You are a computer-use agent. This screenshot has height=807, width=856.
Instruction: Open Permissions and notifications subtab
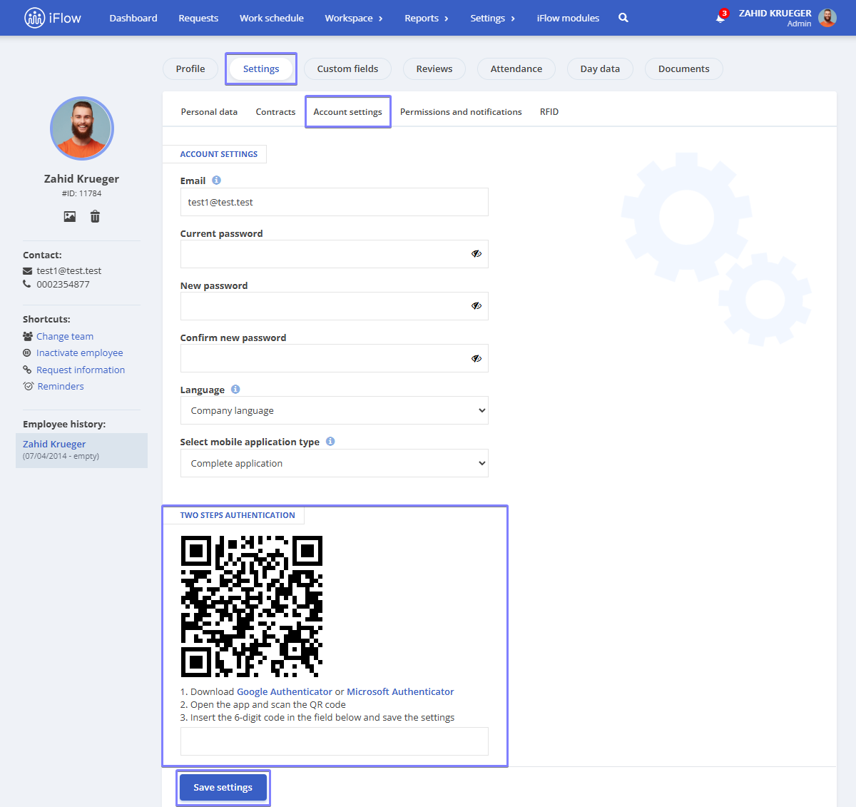[x=461, y=112]
